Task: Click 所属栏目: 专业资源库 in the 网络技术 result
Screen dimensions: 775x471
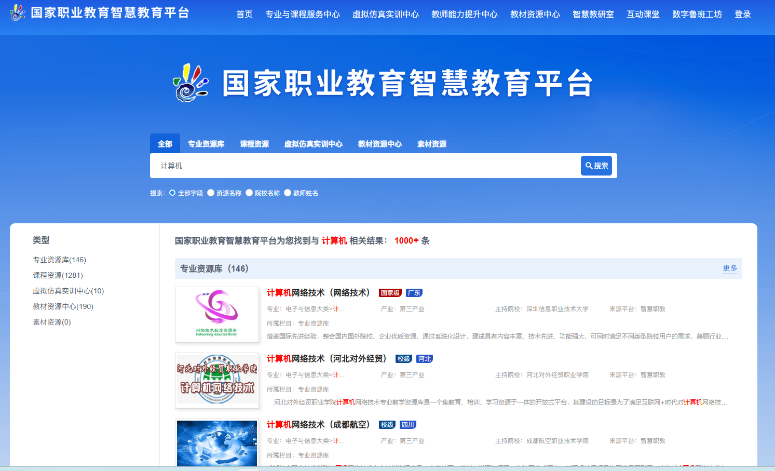Action: 298,324
